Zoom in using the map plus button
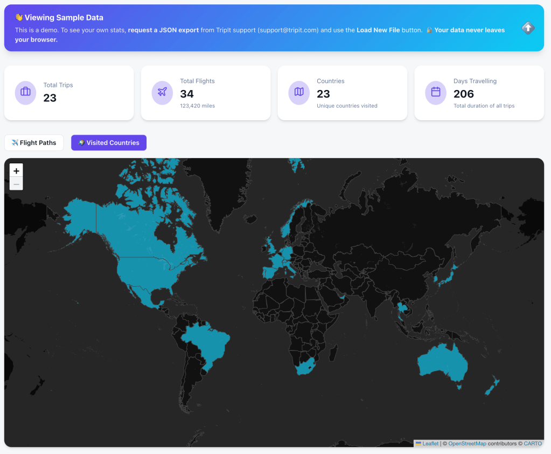 pyautogui.click(x=16, y=170)
